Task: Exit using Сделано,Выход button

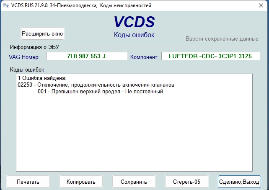Action: click(x=239, y=182)
